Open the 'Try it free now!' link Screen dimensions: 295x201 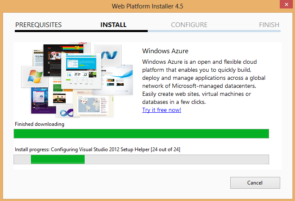[x=162, y=110]
